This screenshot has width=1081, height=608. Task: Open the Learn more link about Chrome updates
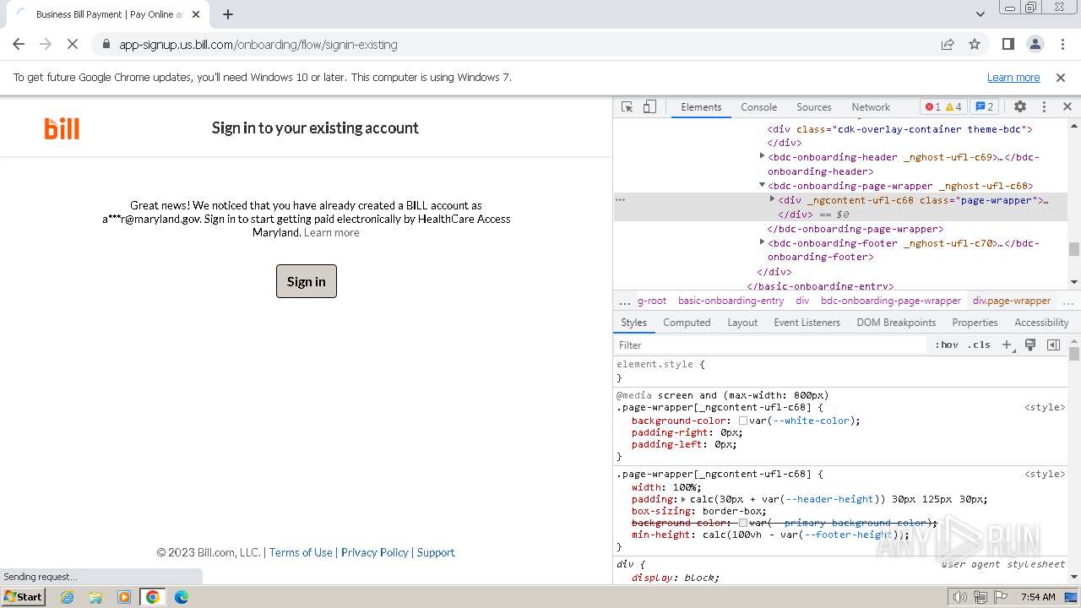pyautogui.click(x=1013, y=77)
